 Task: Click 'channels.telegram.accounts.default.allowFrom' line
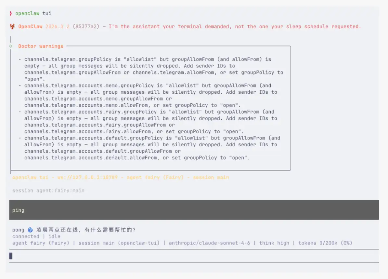[137, 158]
